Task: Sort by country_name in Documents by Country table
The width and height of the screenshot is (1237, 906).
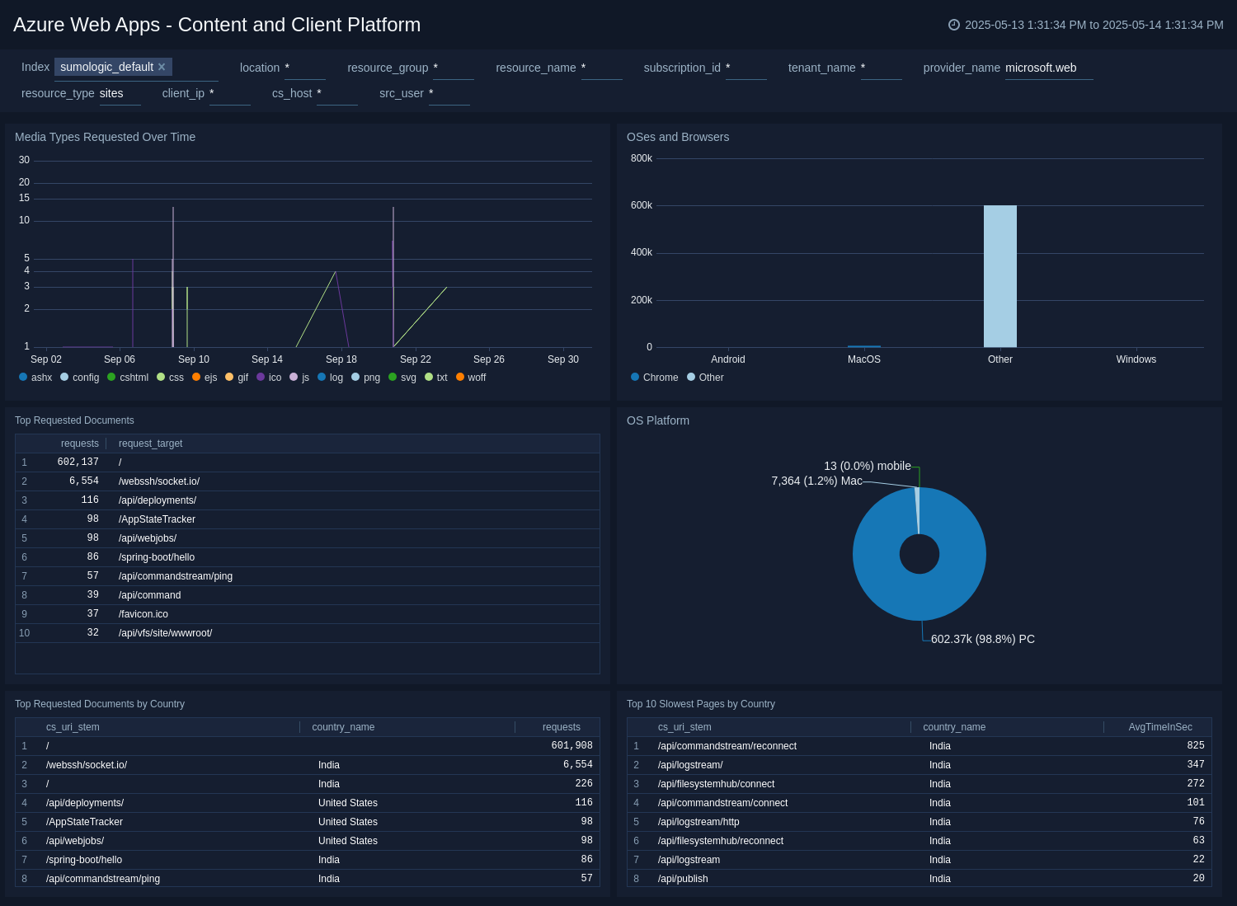Action: (343, 727)
